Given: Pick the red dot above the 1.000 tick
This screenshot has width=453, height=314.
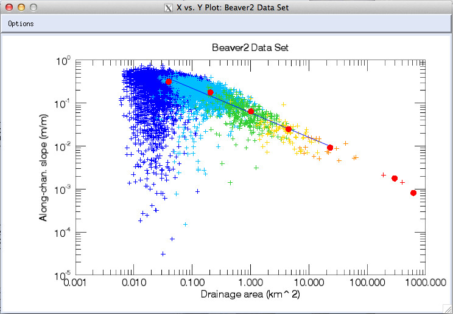Looking at the screenshot, I should tap(251, 111).
